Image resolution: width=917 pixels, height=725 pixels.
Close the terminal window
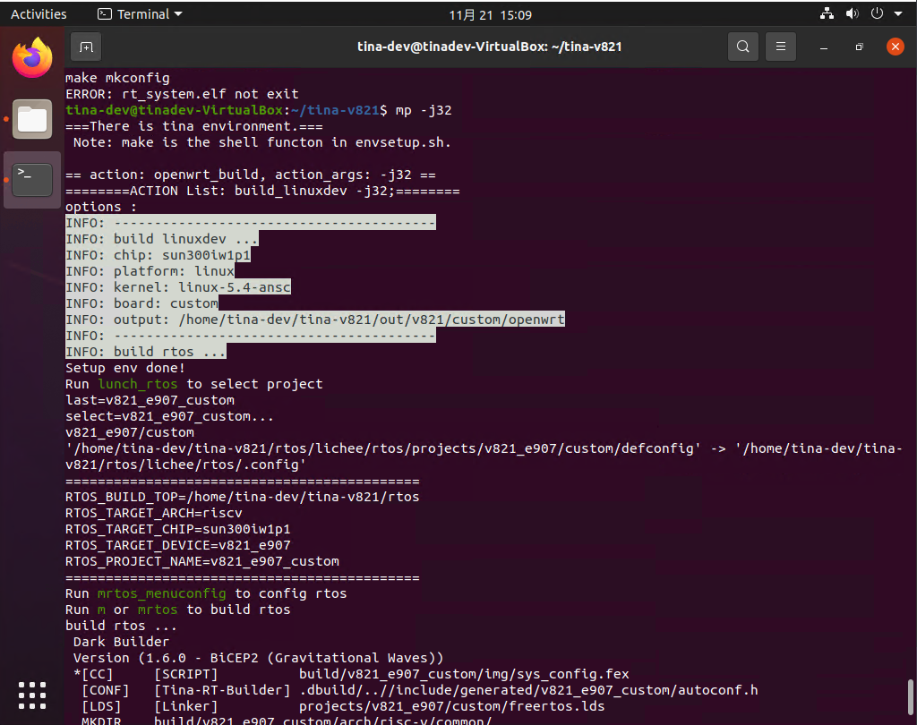(x=894, y=47)
